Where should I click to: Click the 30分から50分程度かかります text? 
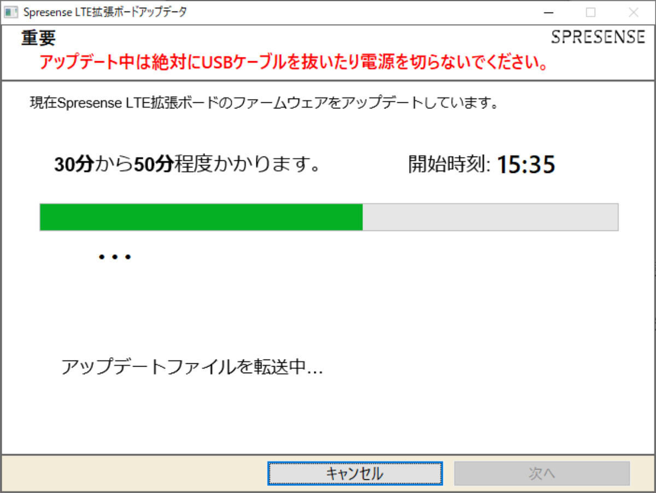click(x=187, y=164)
